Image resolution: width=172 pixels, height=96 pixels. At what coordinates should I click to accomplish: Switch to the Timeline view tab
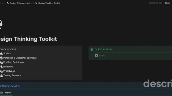(x=6, y=93)
